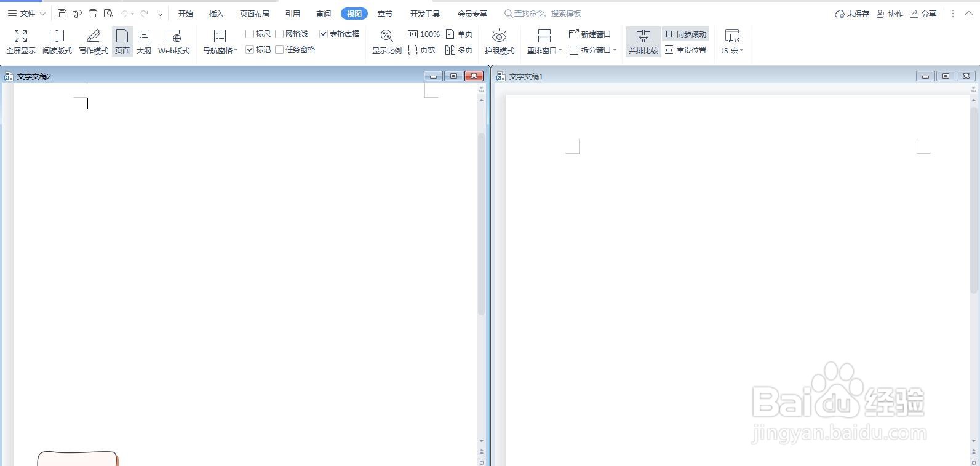Minimize the 文字文稿1 window
The width and height of the screenshot is (980, 466).
click(925, 76)
